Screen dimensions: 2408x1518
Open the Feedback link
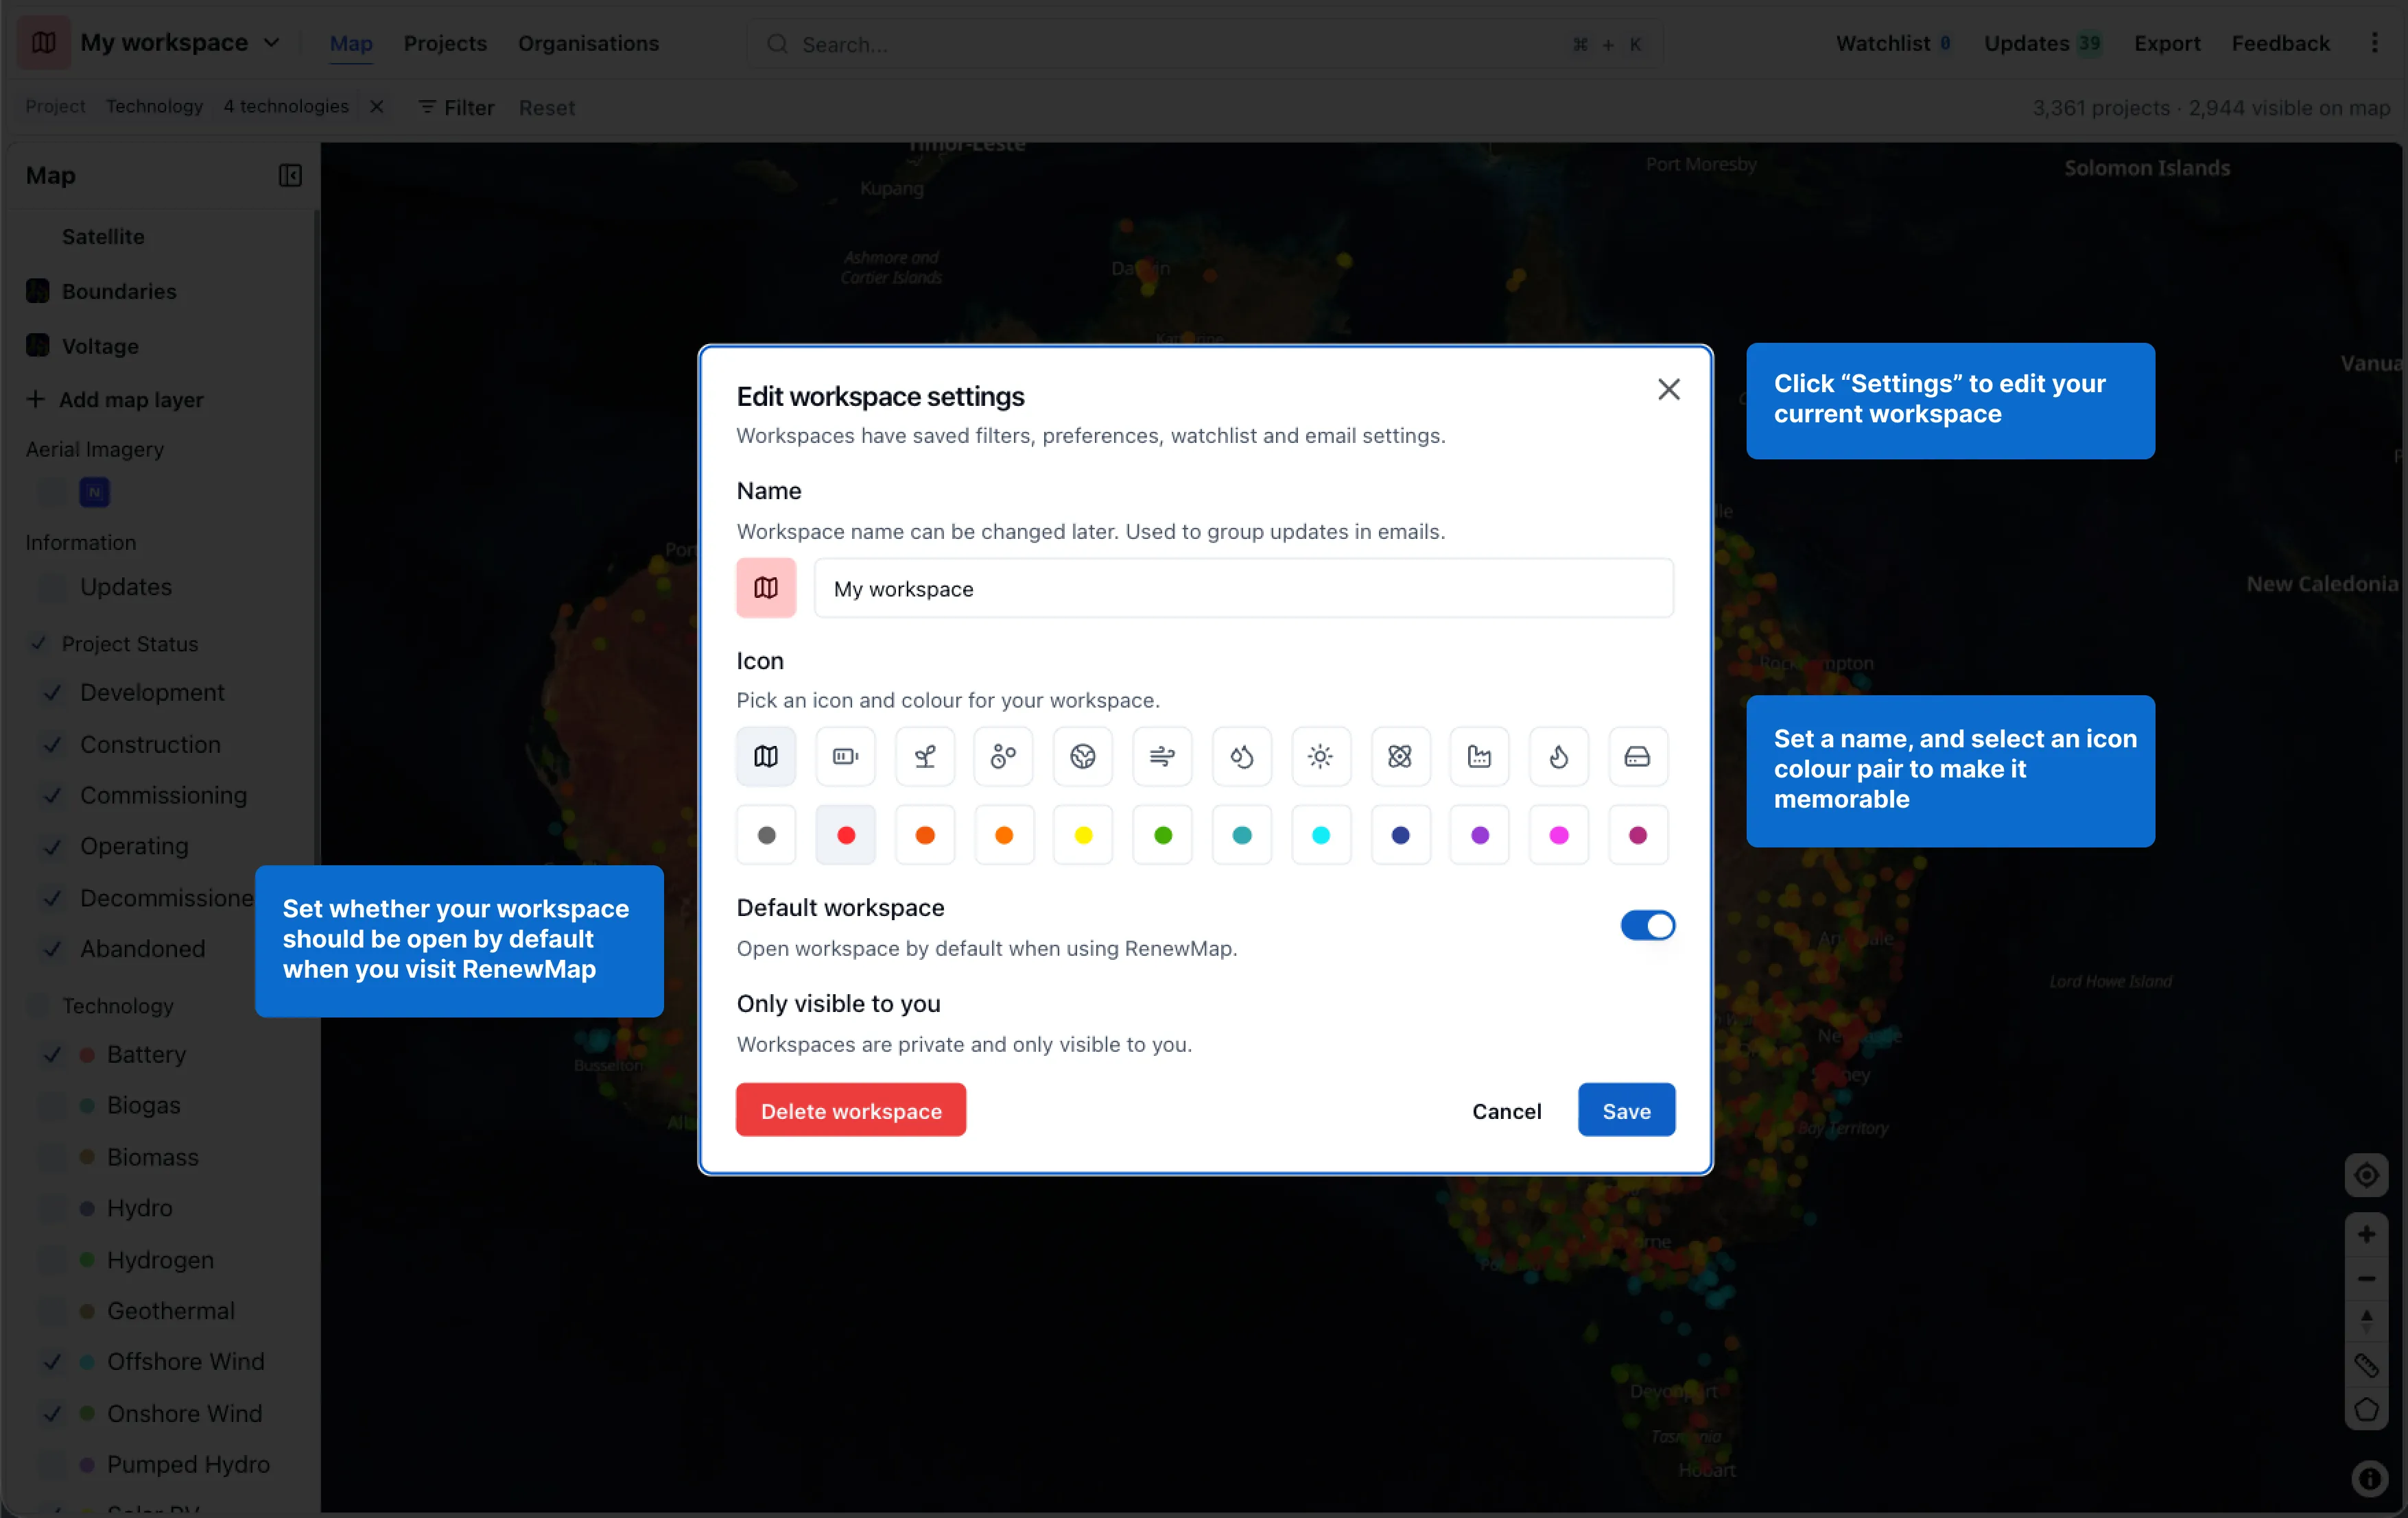click(x=2280, y=43)
